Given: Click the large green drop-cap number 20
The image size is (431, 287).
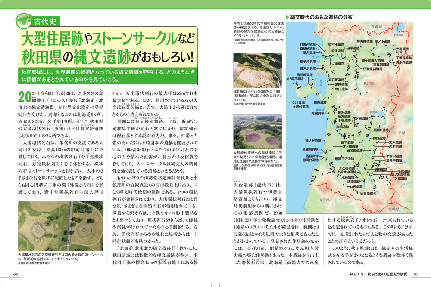Looking at the screenshot, I should pyautogui.click(x=25, y=96).
